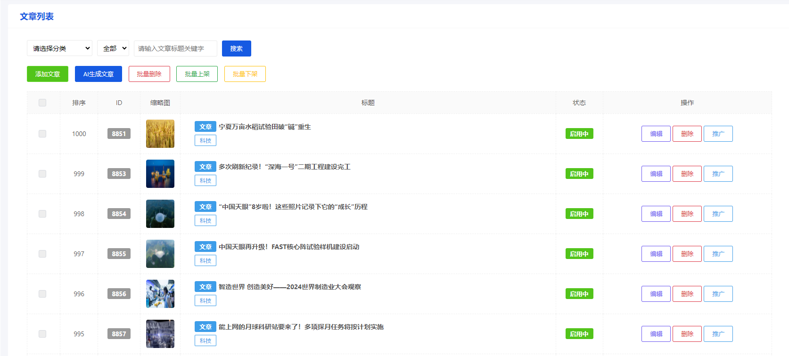Click the 批量删除 bulk delete button
Viewport: 789px width, 356px height.
coord(149,74)
